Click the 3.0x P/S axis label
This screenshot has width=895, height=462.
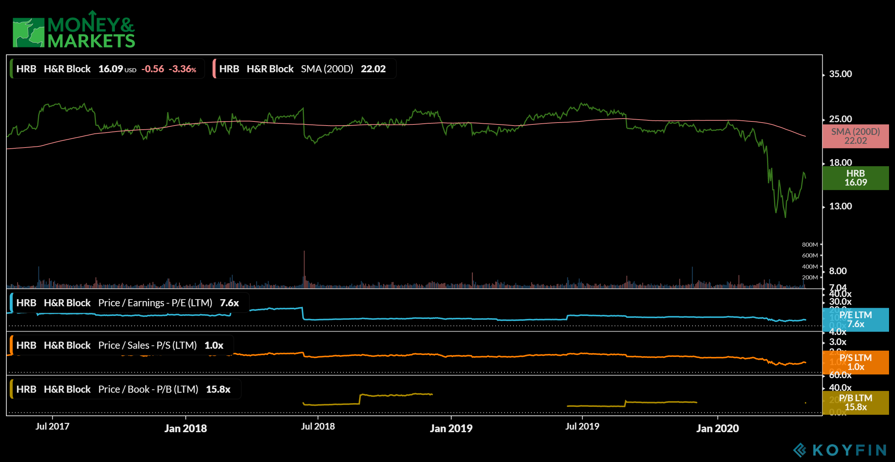[838, 342]
